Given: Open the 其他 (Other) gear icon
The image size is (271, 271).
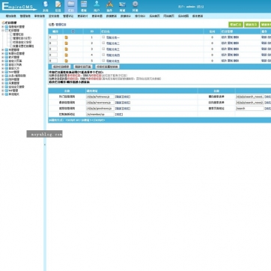Looking at the screenshot, I should click(x=135, y=6).
